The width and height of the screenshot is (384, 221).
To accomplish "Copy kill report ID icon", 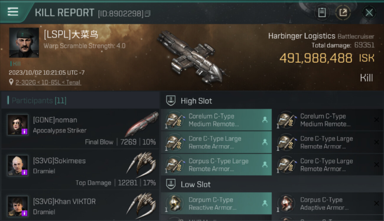I will click(148, 14).
